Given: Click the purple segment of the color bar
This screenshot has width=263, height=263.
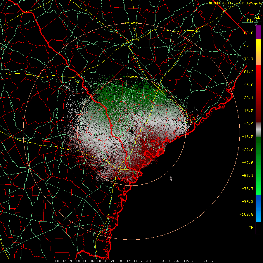Looking at the screenshot, I should [258, 33].
